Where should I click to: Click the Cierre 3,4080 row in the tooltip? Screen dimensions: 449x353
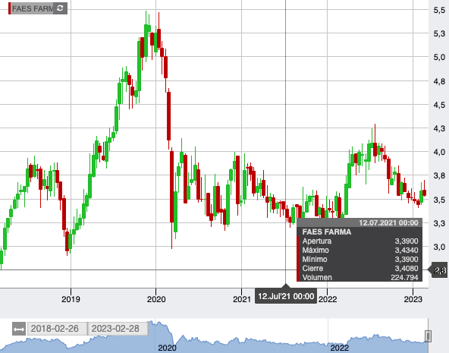coord(360,269)
